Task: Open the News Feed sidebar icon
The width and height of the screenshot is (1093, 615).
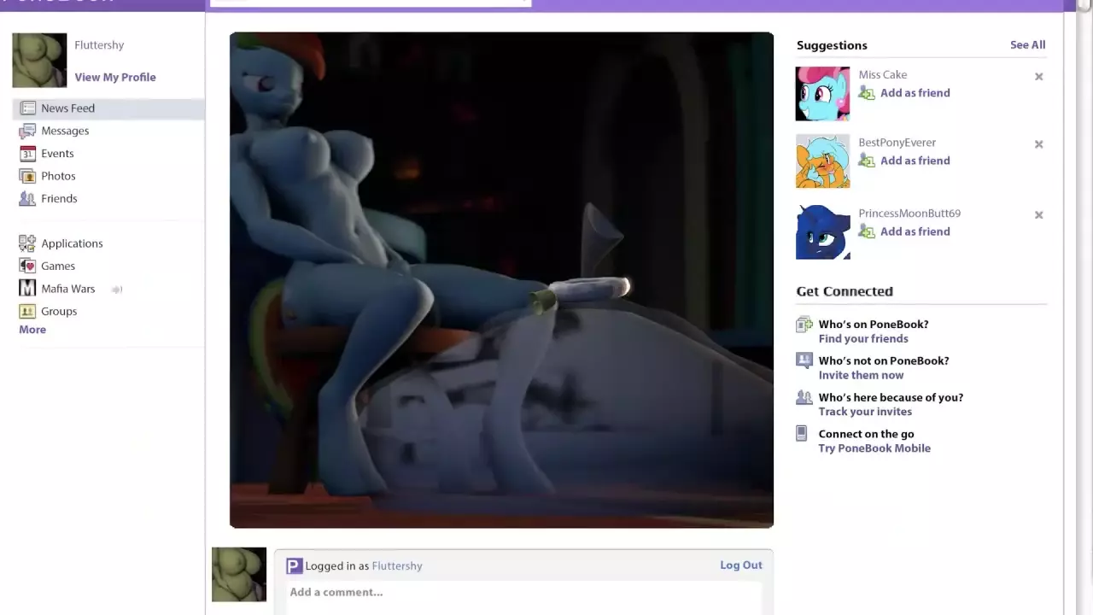Action: [x=27, y=108]
